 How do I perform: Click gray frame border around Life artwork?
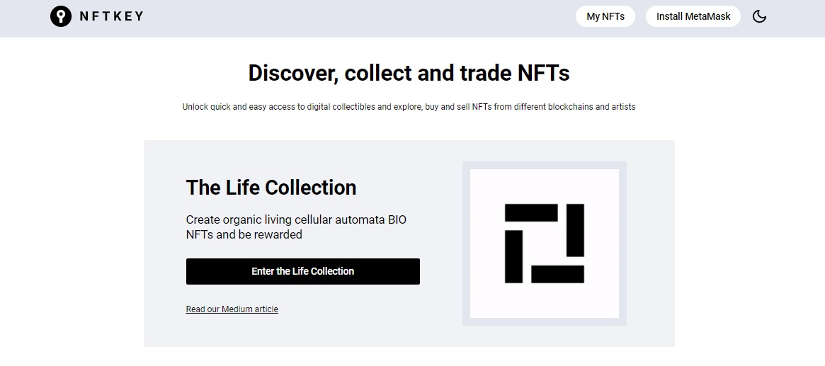point(466,244)
